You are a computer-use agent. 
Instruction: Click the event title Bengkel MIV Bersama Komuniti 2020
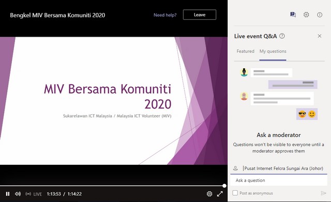[x=57, y=15]
